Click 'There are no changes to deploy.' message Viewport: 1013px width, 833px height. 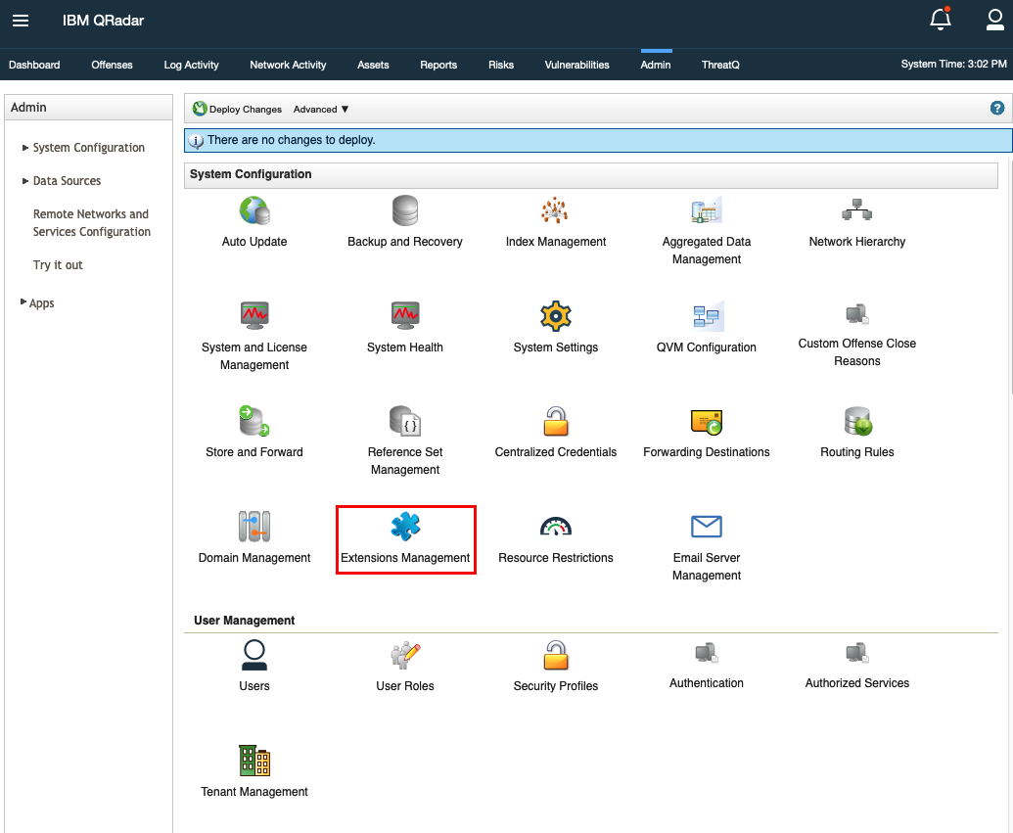292,140
